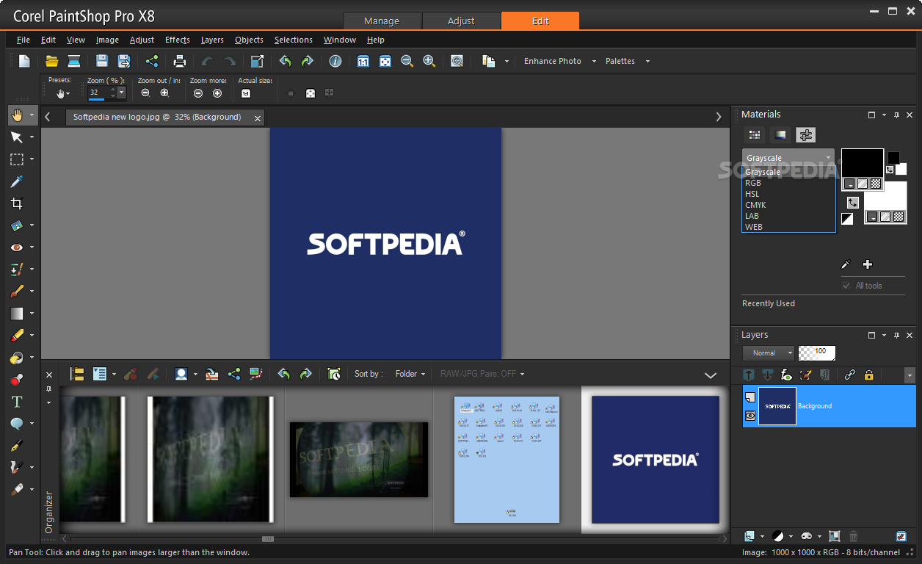This screenshot has width=922, height=564.
Task: Toggle the layer lock transparency icon
Action: pyautogui.click(x=869, y=375)
